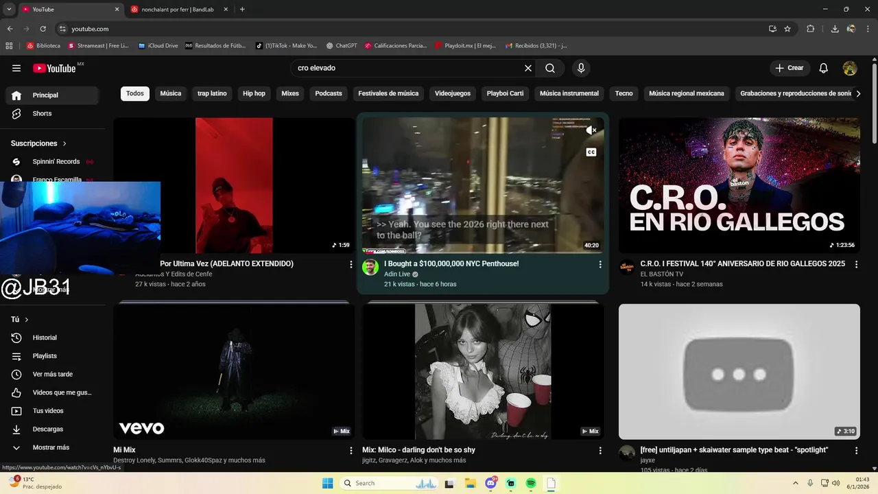Bookmark this page with the star icon

[x=787, y=29]
